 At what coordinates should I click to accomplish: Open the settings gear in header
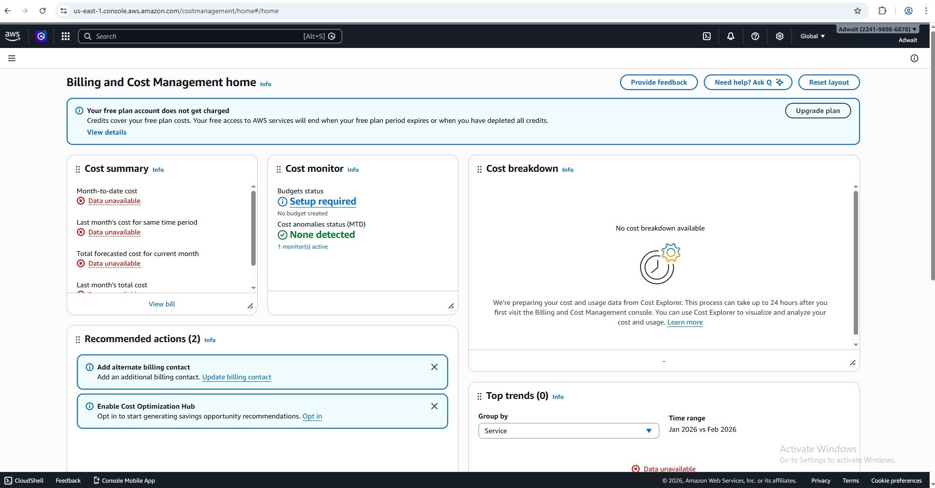coord(779,36)
